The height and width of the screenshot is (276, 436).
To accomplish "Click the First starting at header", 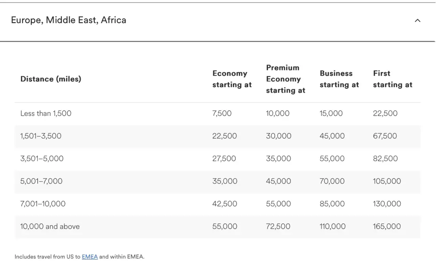I will [392, 79].
